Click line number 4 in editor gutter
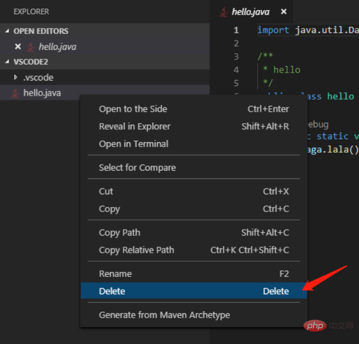Screen dimensions: 359x344 (236, 70)
